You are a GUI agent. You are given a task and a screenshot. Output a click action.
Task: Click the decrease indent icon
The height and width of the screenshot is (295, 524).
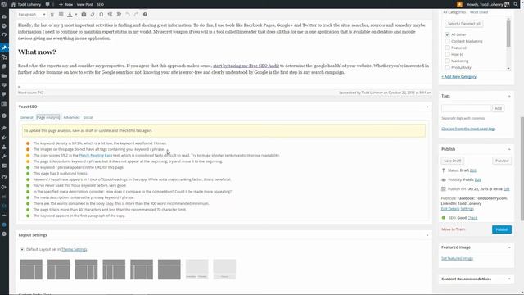(110, 15)
